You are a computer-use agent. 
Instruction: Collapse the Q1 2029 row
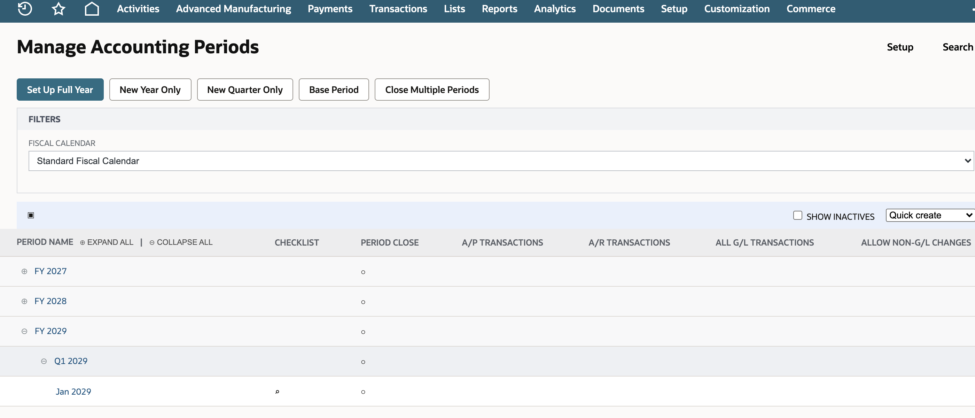tap(44, 361)
